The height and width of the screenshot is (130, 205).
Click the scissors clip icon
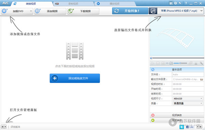[x=196, y=63]
